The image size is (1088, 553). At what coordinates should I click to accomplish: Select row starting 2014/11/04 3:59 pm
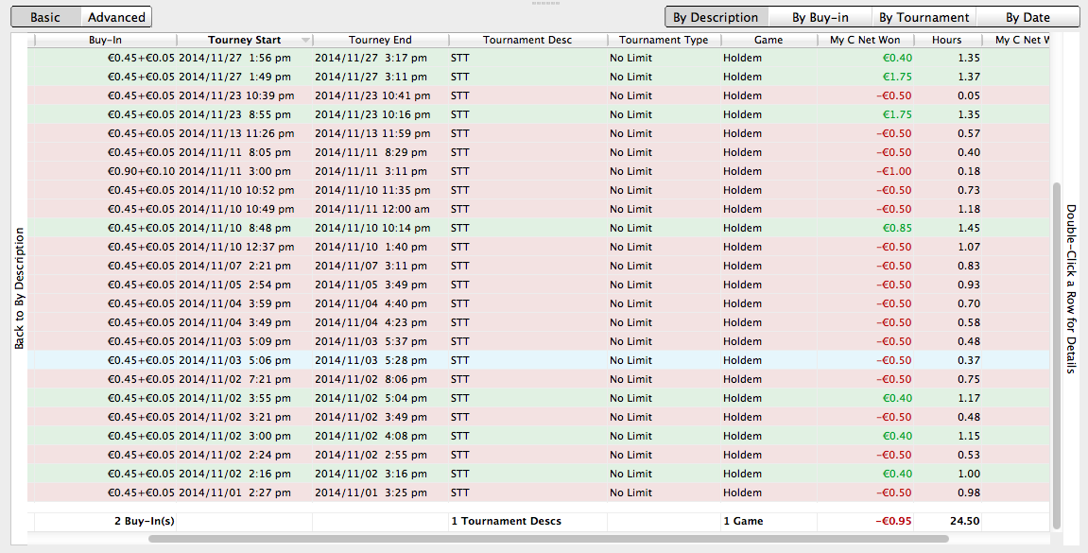click(x=539, y=303)
